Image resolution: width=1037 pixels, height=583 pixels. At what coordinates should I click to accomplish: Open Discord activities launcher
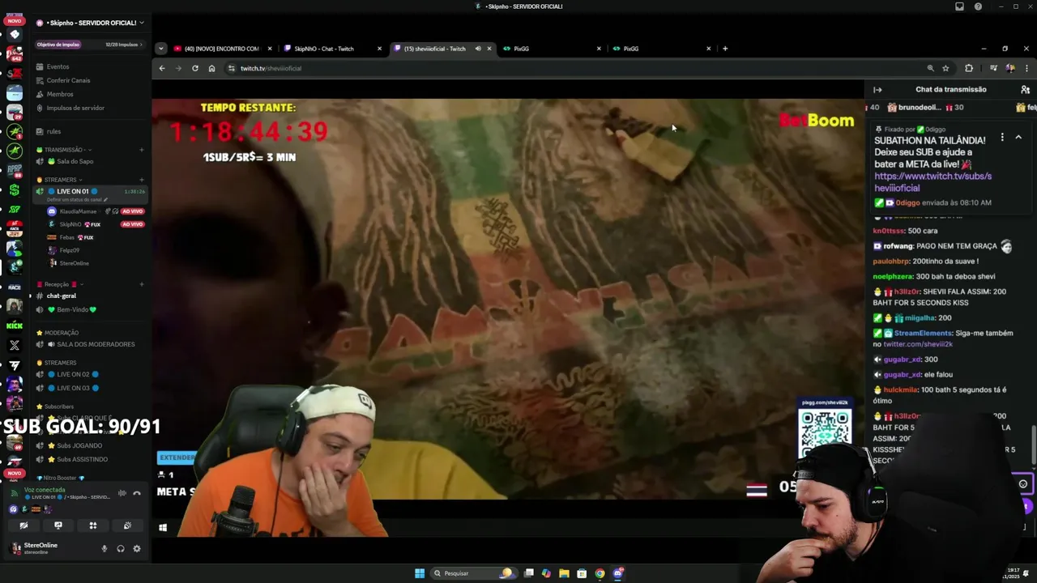93,526
